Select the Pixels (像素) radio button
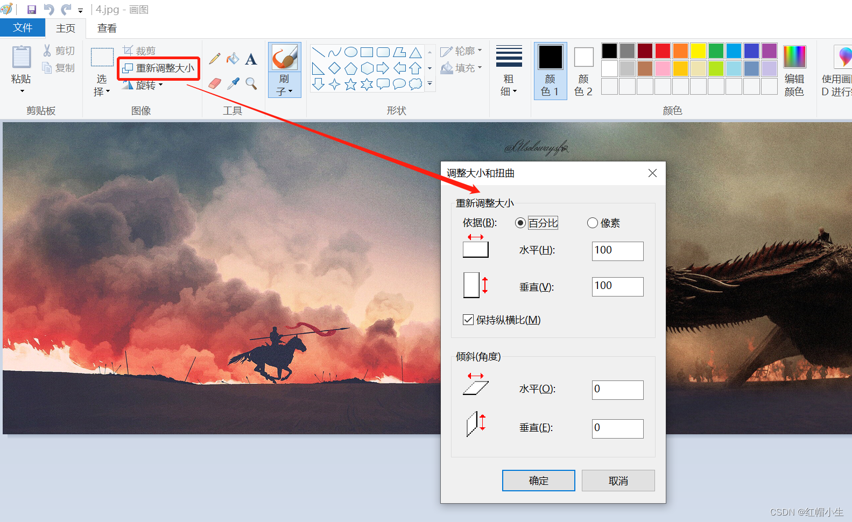 pos(593,223)
